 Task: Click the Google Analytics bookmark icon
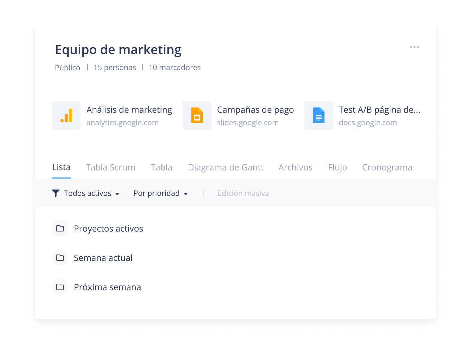click(66, 116)
